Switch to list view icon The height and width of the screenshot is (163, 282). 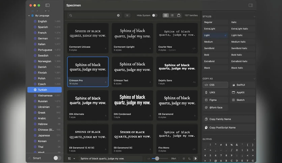pos(172,15)
